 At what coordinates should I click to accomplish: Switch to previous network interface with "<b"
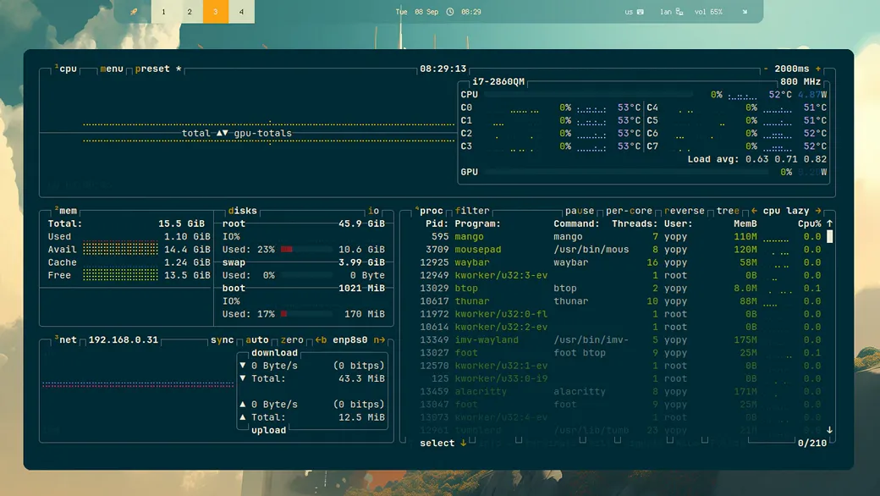[321, 340]
